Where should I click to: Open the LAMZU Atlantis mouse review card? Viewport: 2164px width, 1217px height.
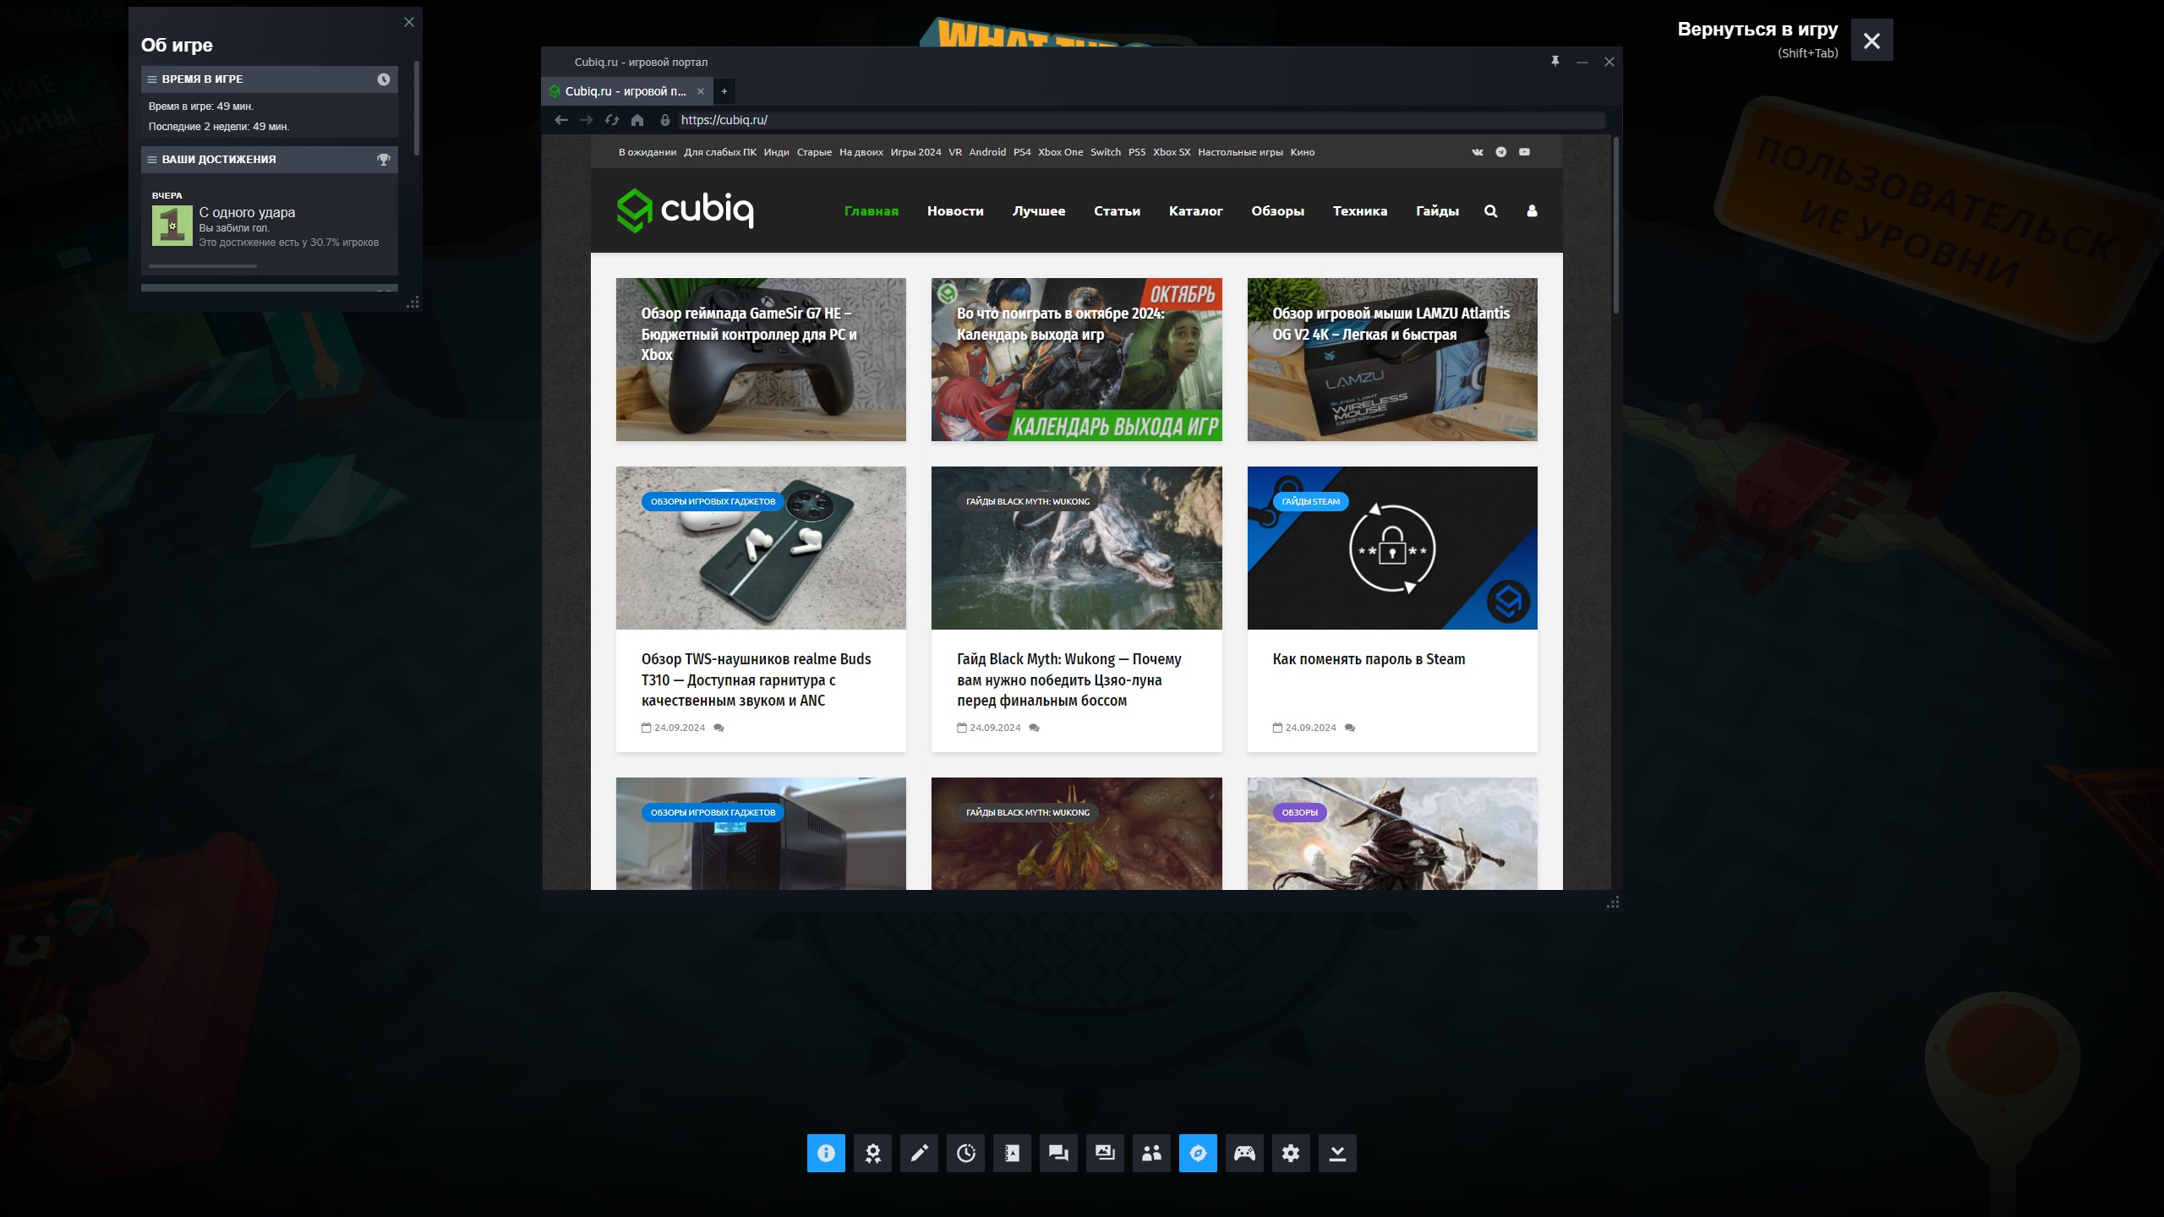pyautogui.click(x=1392, y=359)
